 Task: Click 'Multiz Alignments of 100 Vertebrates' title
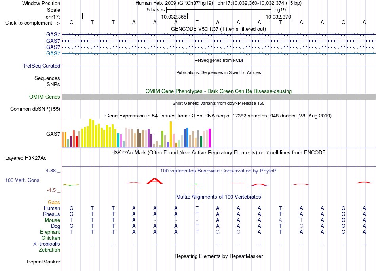coord(218,197)
